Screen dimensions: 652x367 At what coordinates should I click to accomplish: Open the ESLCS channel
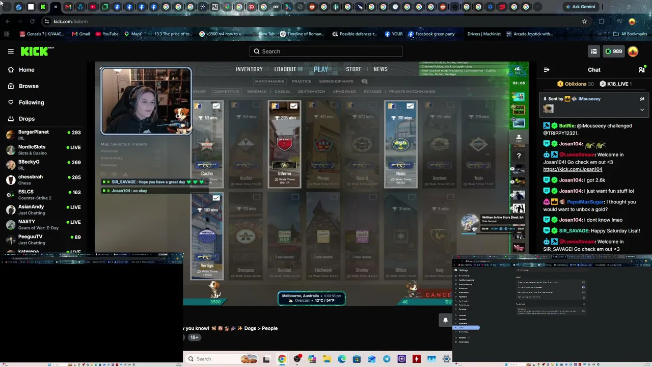tap(43, 195)
